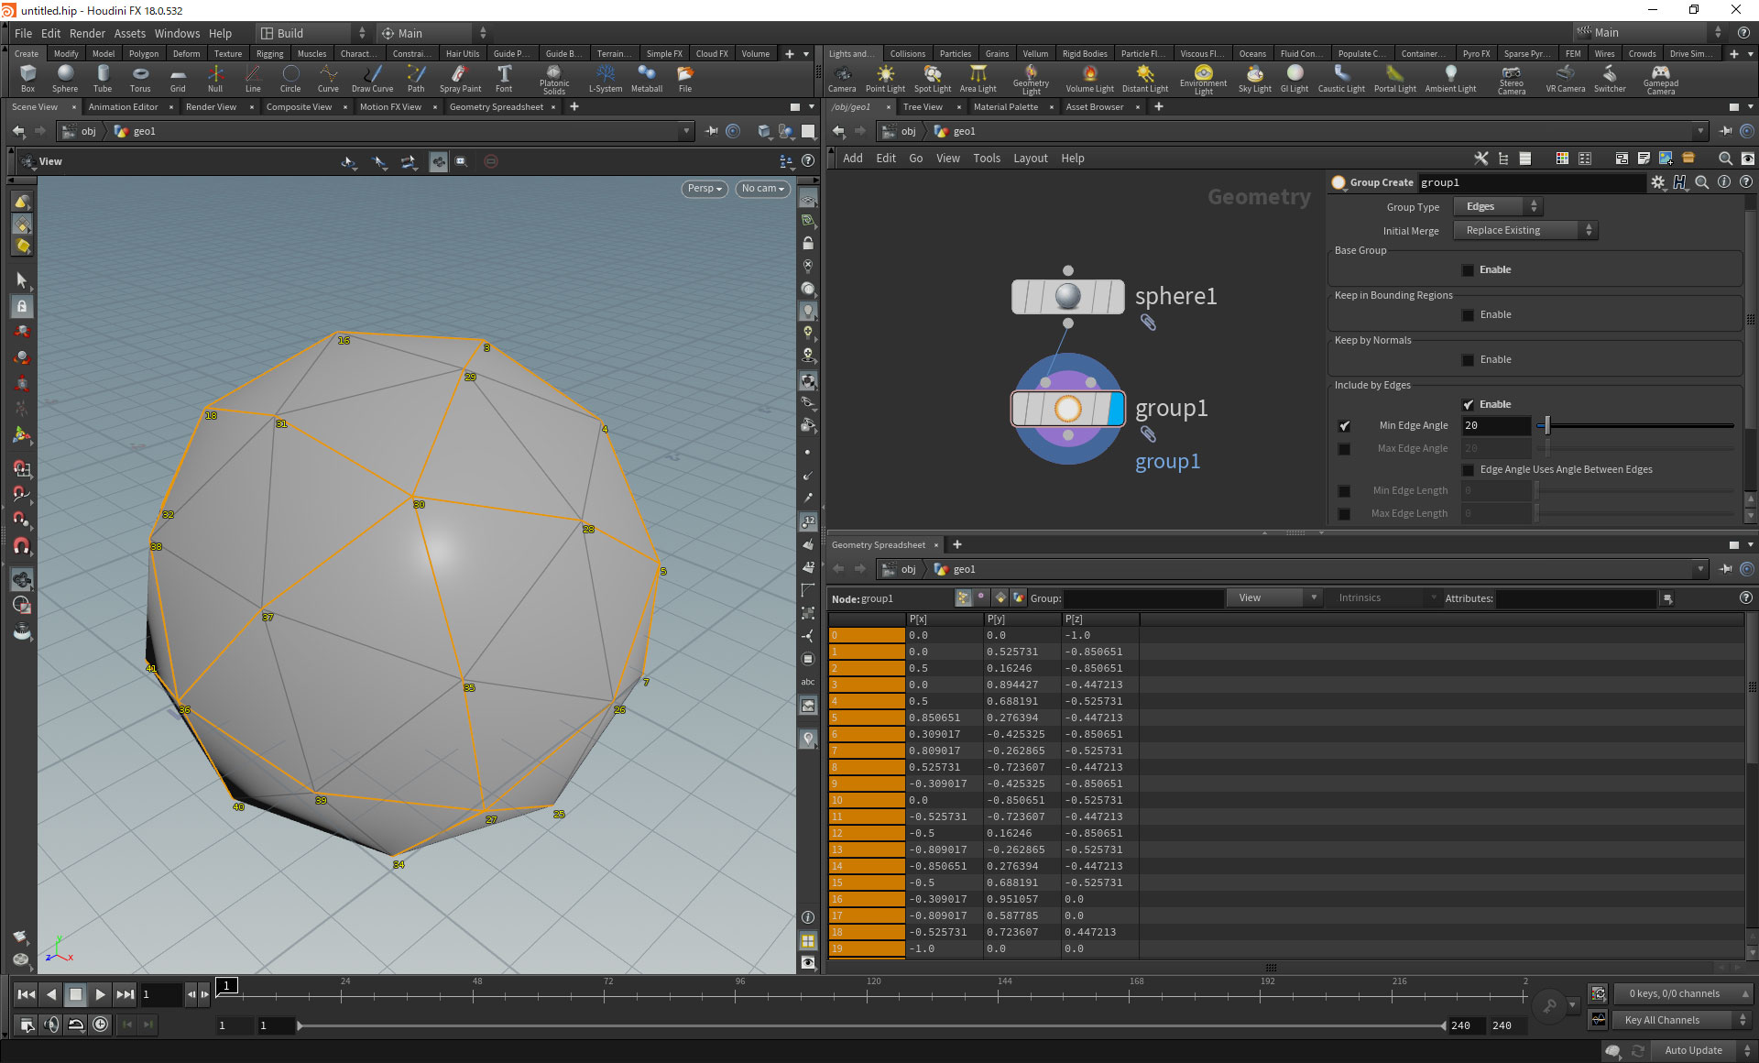Add an Ambient Light
The width and height of the screenshot is (1759, 1063).
(x=1450, y=78)
